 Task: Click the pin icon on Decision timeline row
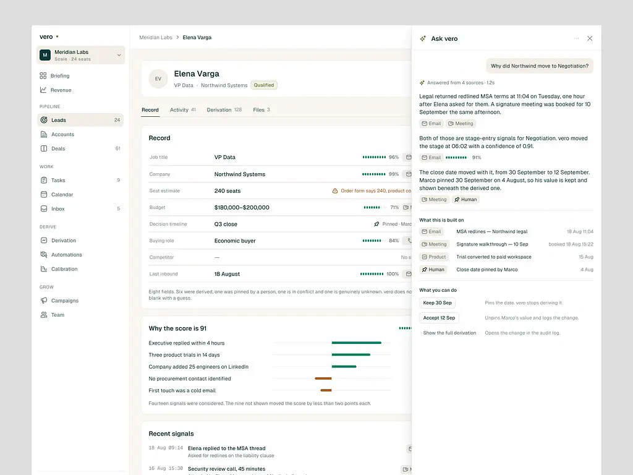point(376,224)
